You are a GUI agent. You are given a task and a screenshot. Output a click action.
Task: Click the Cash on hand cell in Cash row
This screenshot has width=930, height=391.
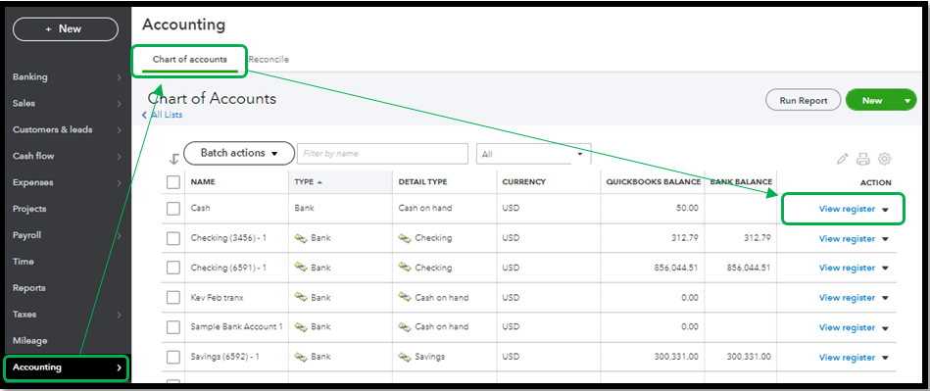coord(424,209)
